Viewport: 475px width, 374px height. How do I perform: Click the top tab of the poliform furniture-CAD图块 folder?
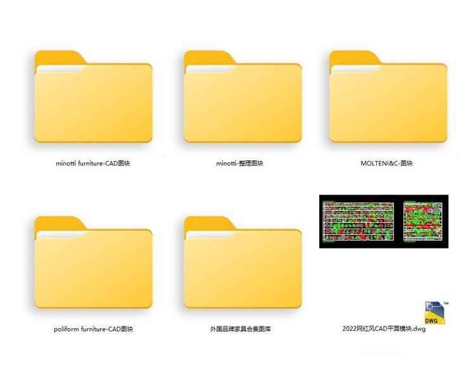58,223
